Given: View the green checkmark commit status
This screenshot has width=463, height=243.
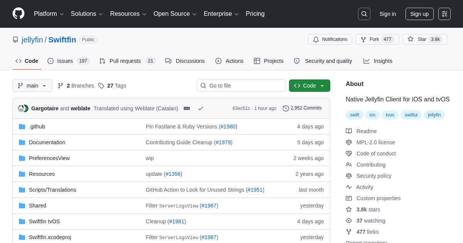Looking at the screenshot, I should [201, 108].
